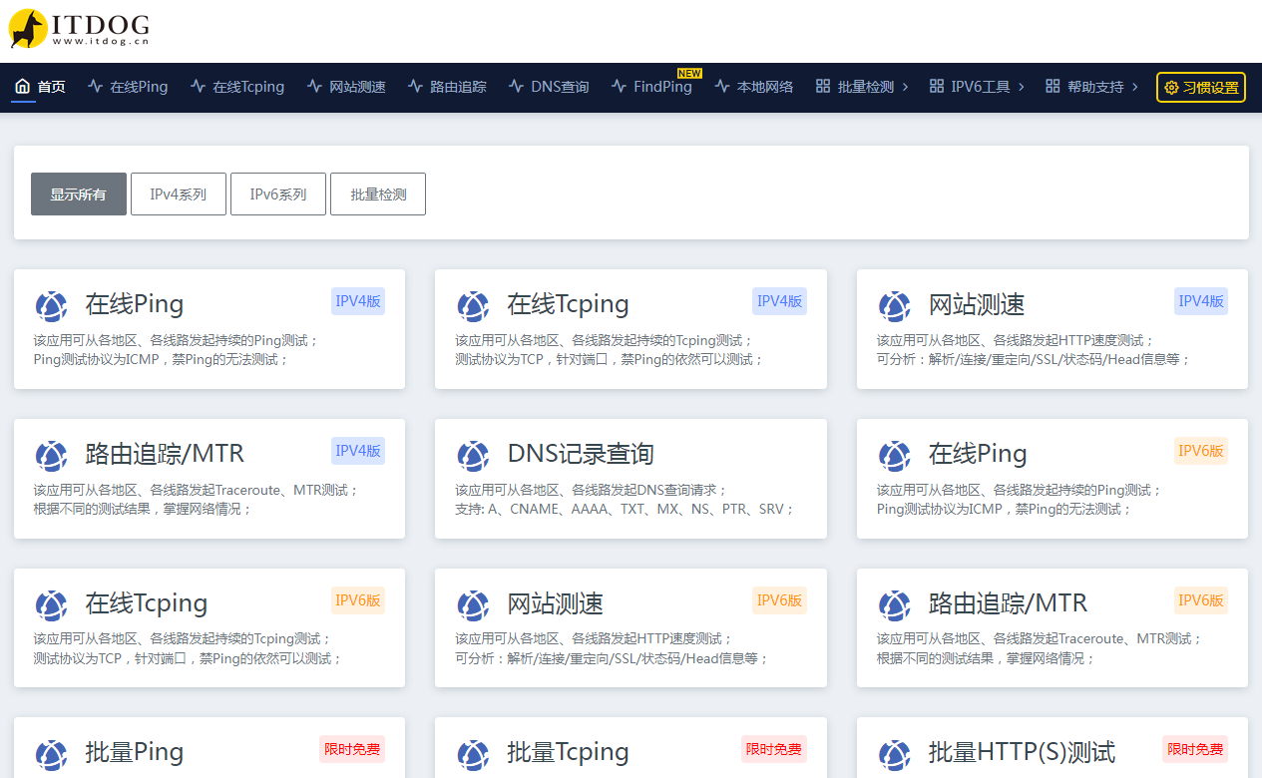Open 路由追踪 in the navigation bar
The height and width of the screenshot is (778, 1262).
coord(447,87)
